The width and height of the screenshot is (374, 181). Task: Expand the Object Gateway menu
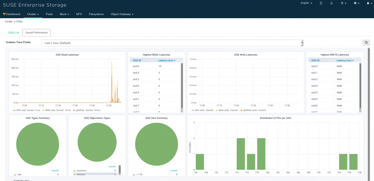click(x=122, y=14)
